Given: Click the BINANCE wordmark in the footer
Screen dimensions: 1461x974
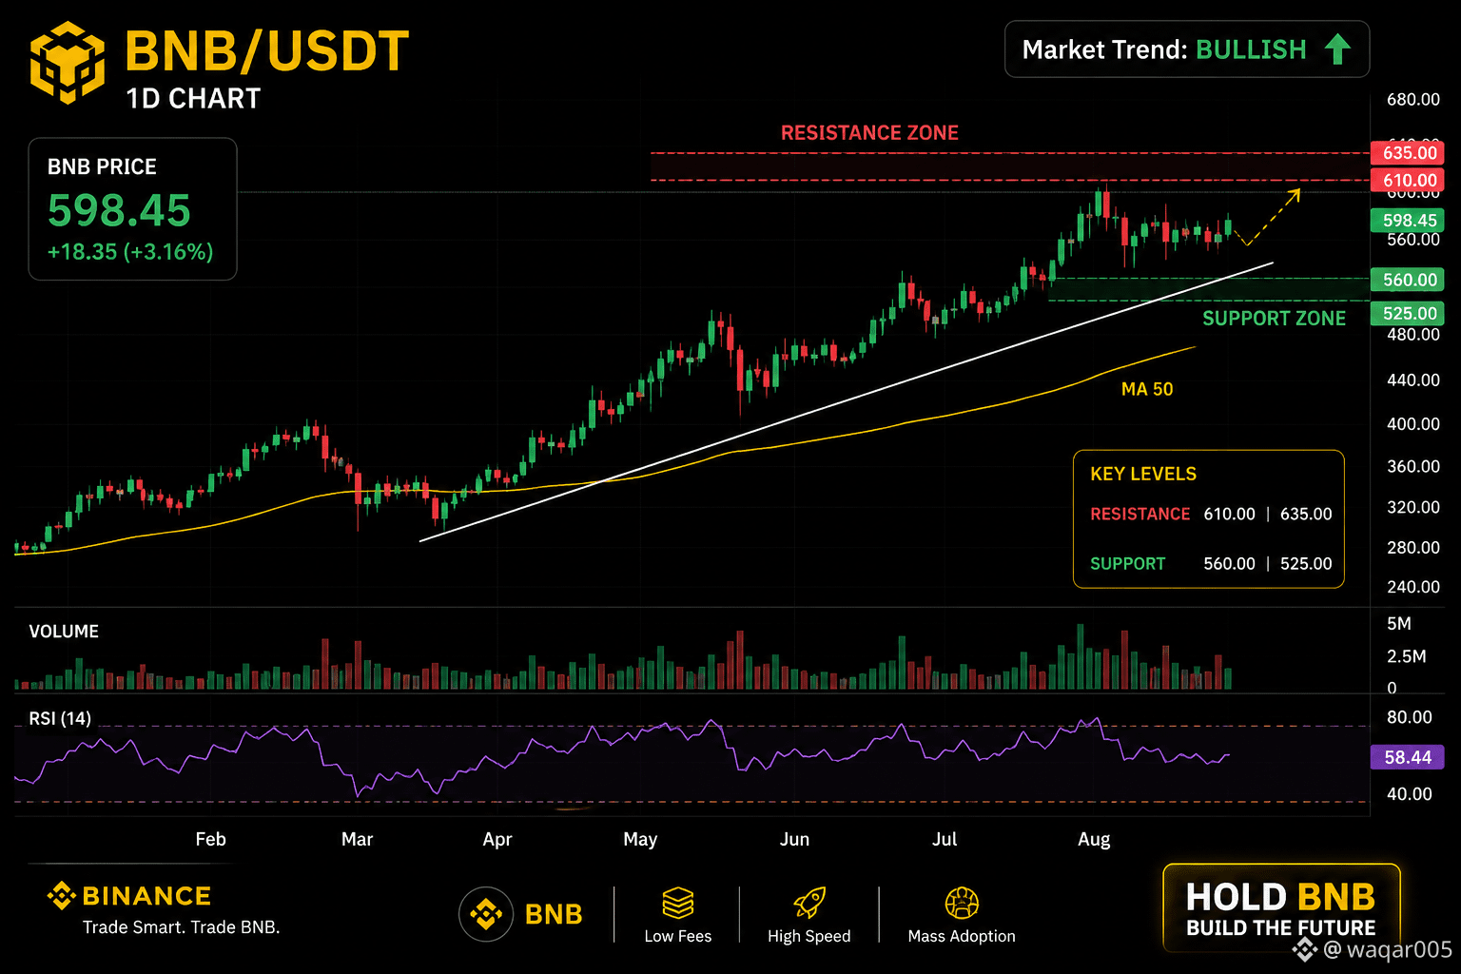Looking at the screenshot, I should pyautogui.click(x=146, y=896).
